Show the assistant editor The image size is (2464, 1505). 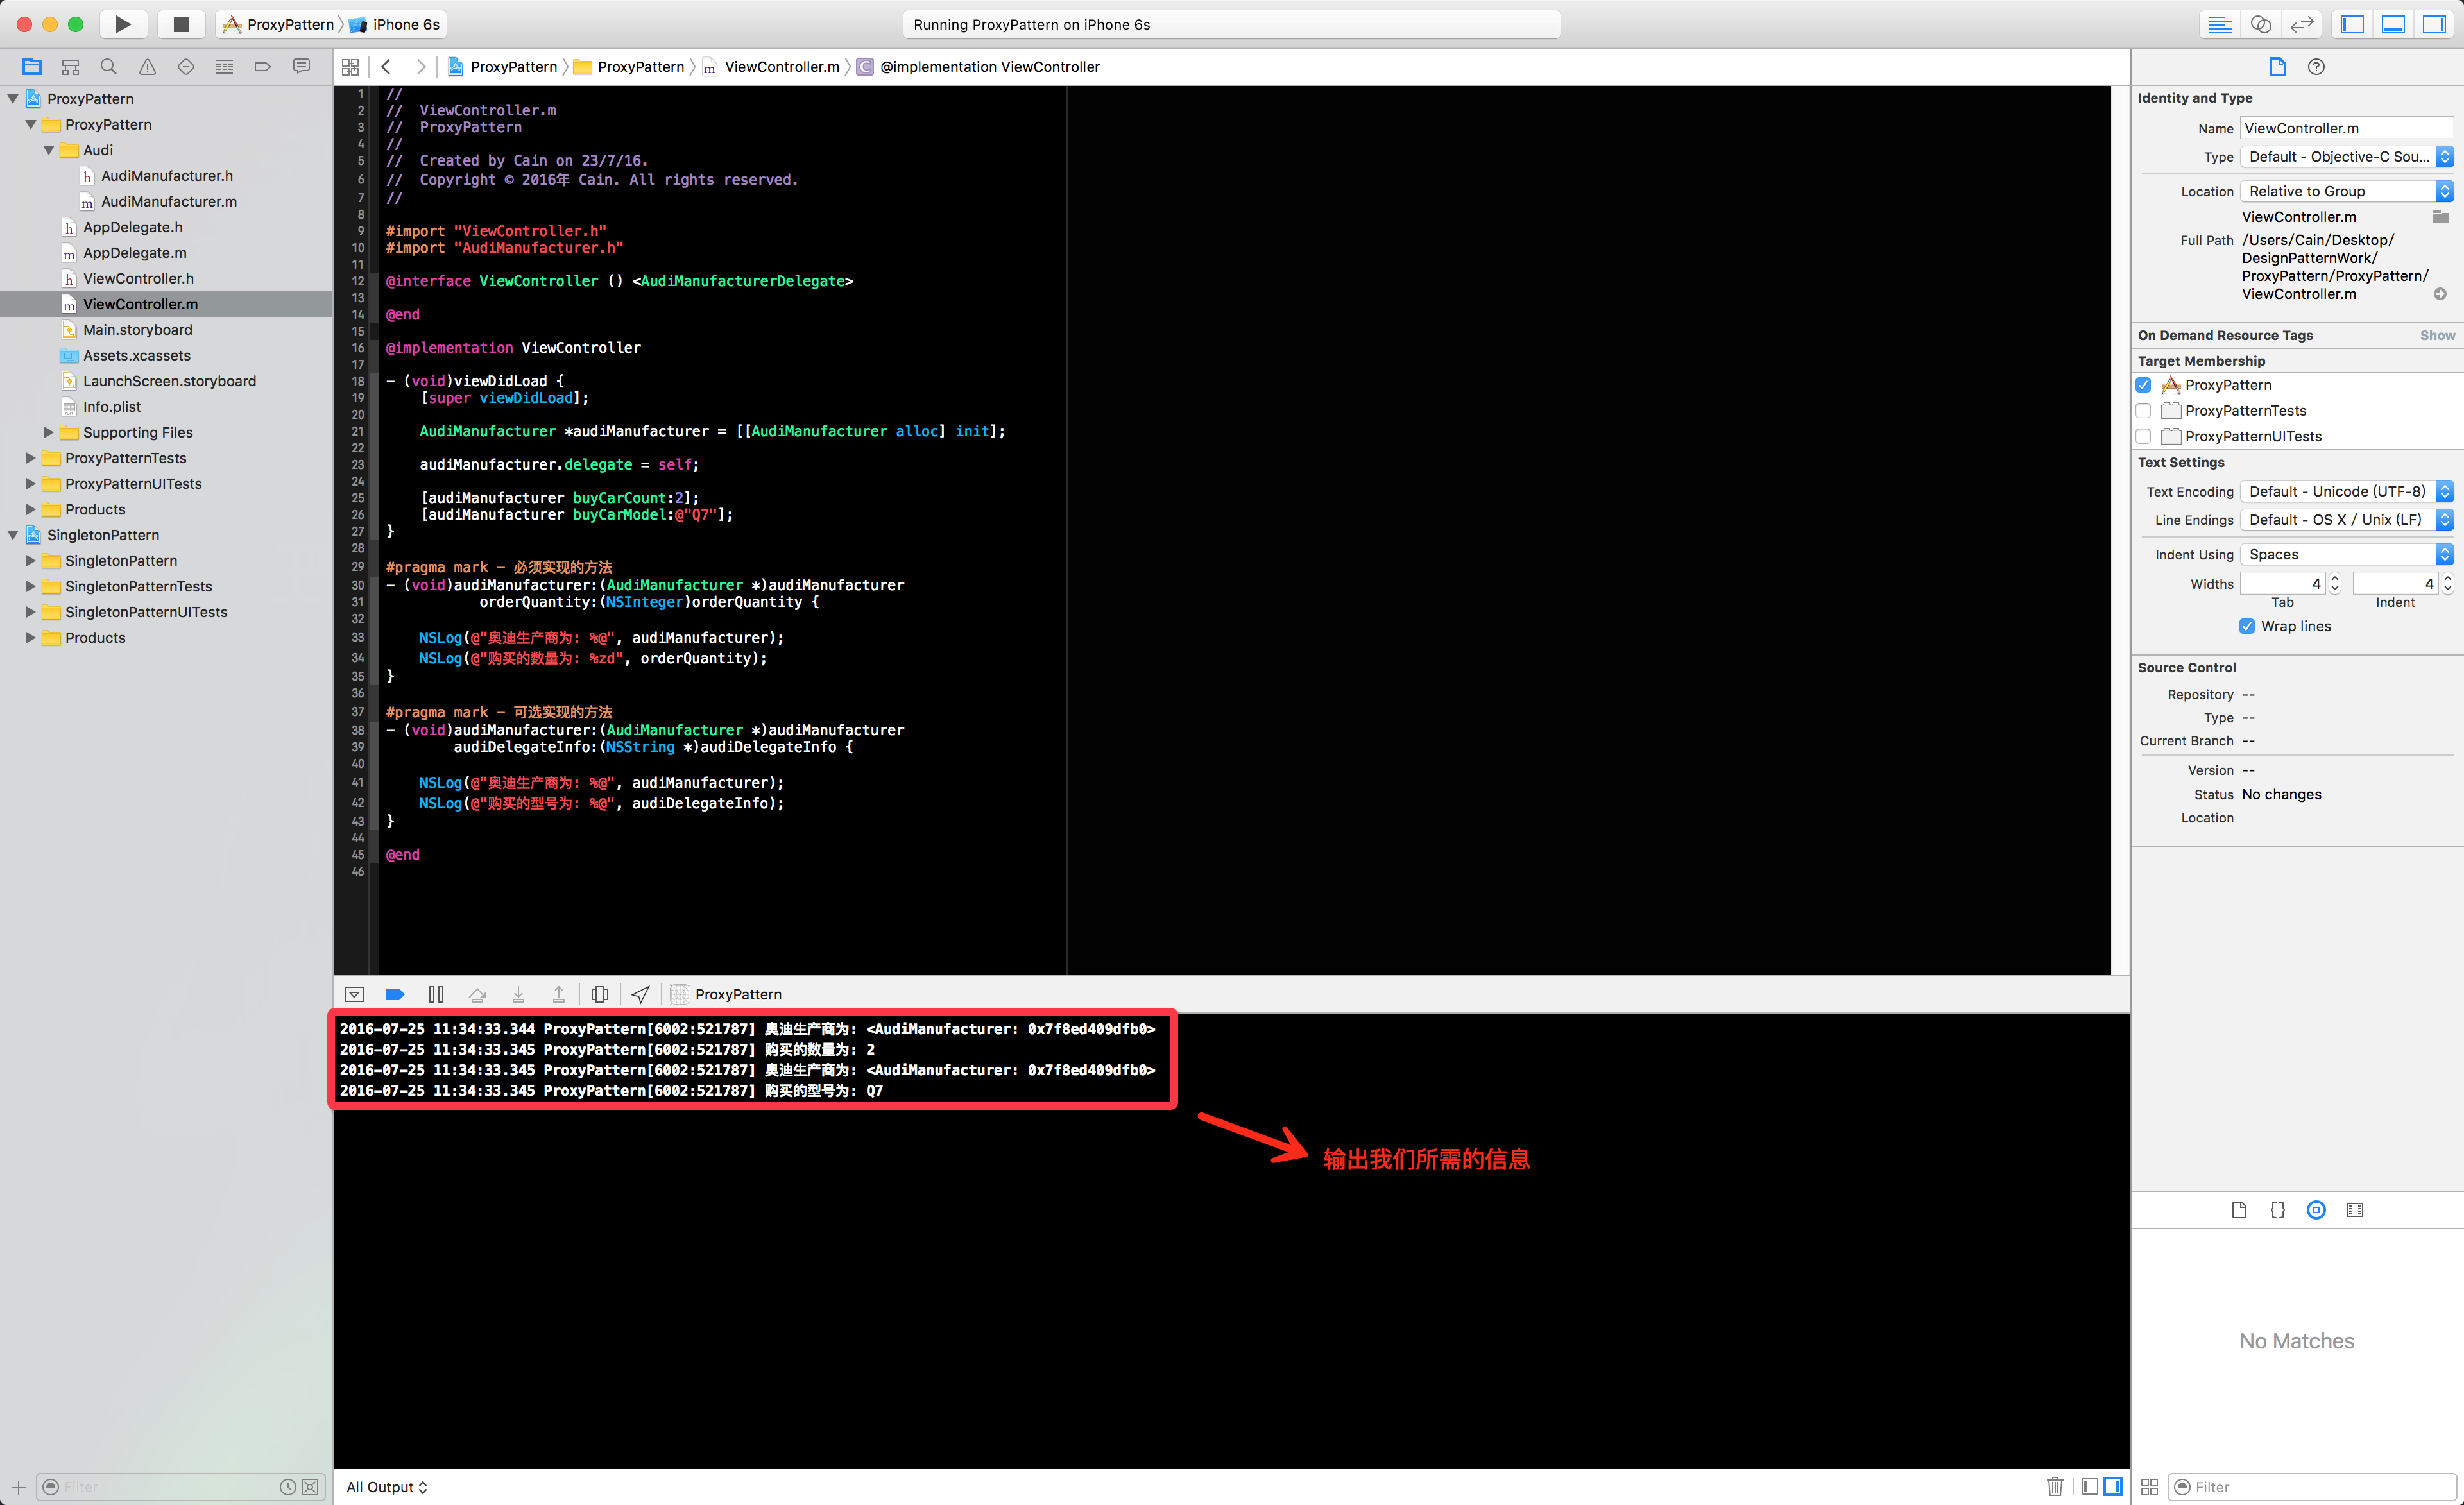(x=2260, y=24)
